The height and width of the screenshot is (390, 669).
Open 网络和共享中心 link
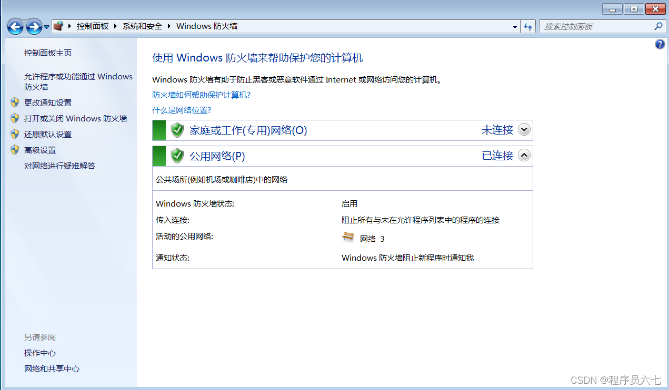(x=52, y=369)
